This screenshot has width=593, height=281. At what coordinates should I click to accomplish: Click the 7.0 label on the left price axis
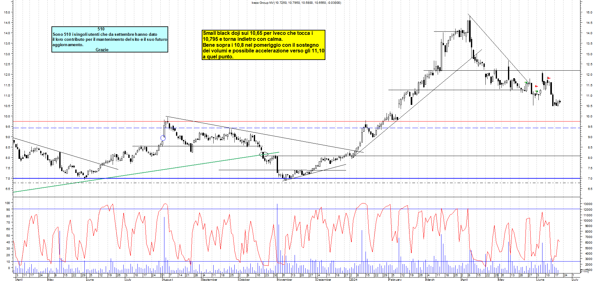pos(7,178)
